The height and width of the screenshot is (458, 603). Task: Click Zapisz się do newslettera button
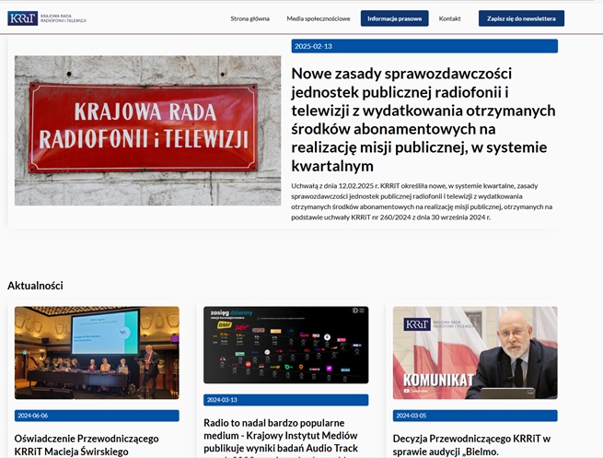[521, 18]
